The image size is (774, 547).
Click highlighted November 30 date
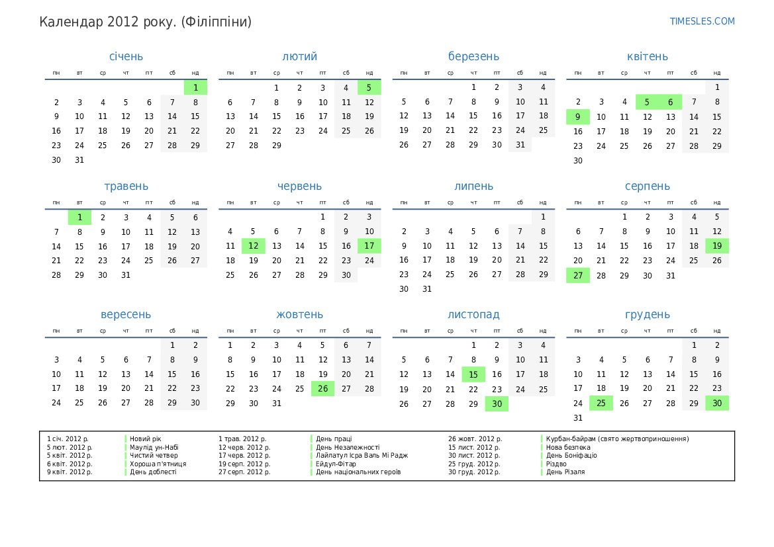point(497,403)
